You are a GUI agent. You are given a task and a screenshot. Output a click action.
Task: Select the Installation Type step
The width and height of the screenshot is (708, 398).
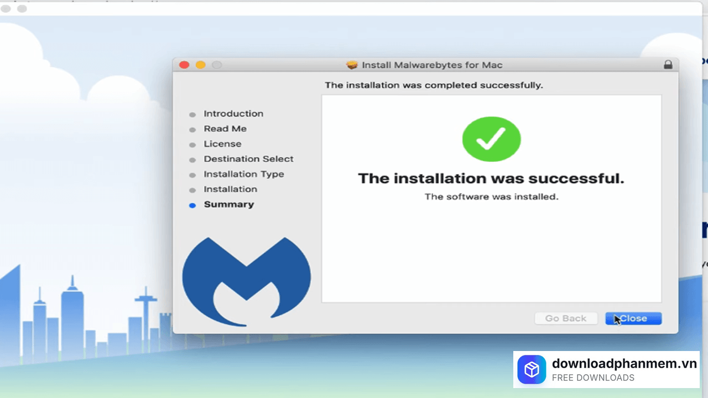(243, 174)
